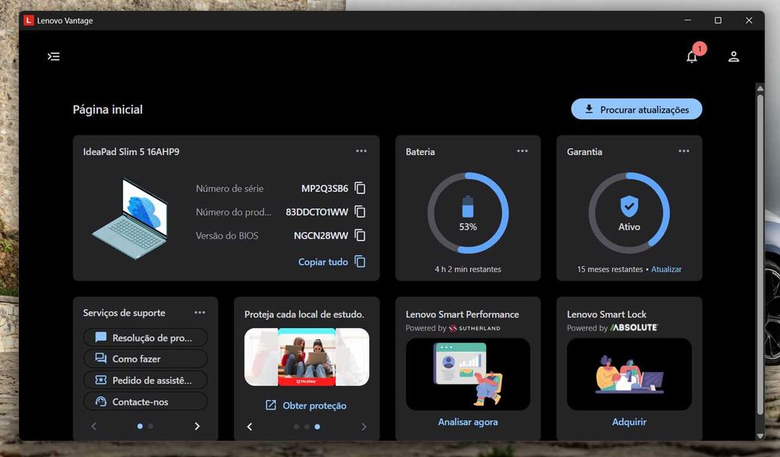Click the vertical scrollbar thumb
Viewport: 780px width, 457px height.
click(x=760, y=253)
